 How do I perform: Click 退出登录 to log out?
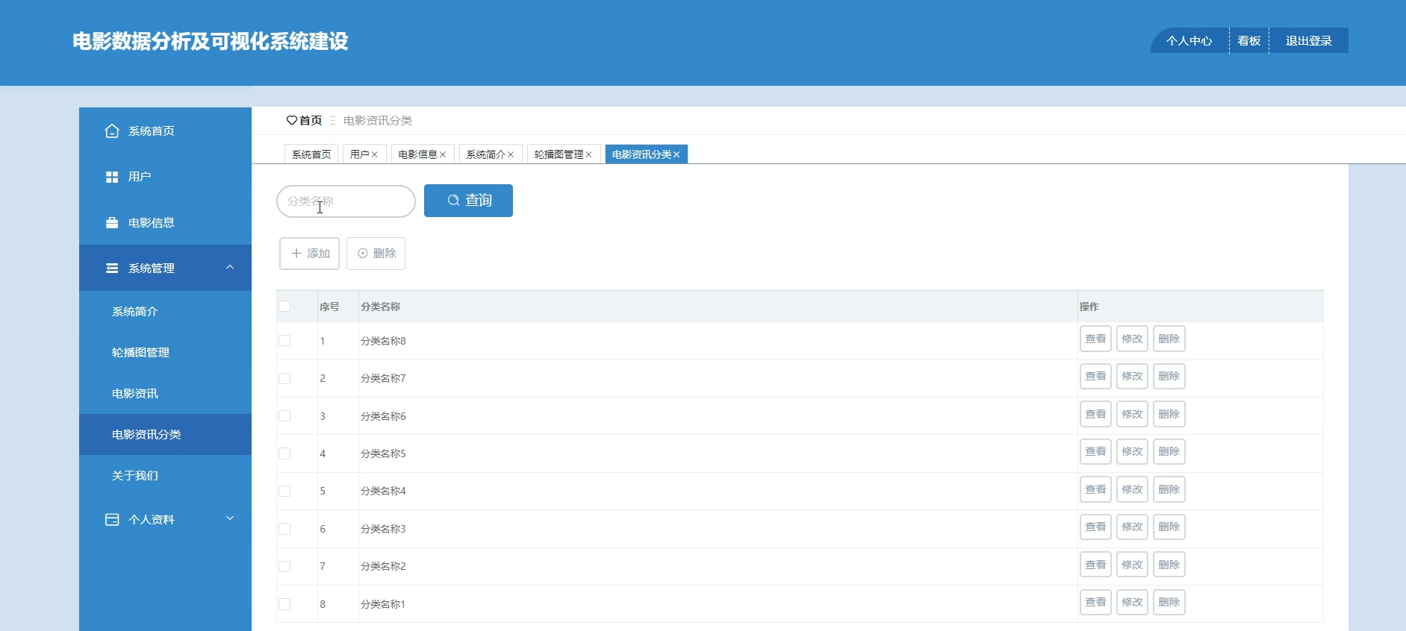click(x=1309, y=41)
